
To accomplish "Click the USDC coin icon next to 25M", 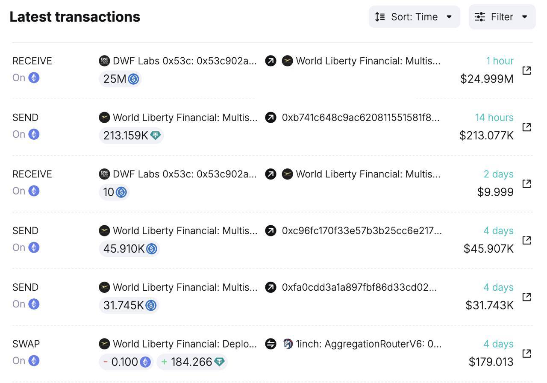I will [x=133, y=79].
